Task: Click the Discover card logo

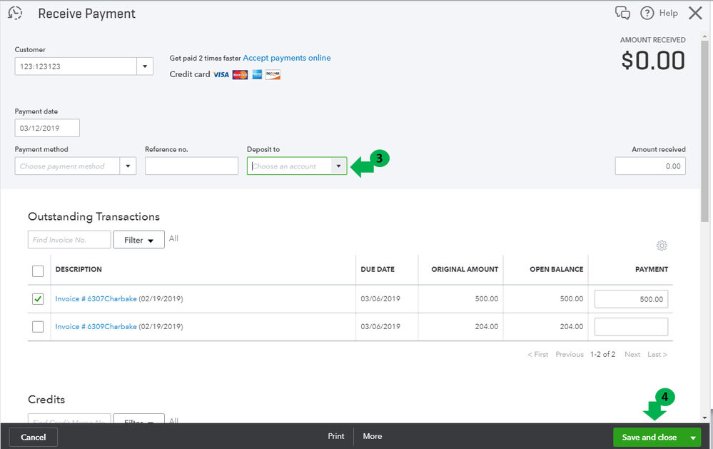Action: 273,75
